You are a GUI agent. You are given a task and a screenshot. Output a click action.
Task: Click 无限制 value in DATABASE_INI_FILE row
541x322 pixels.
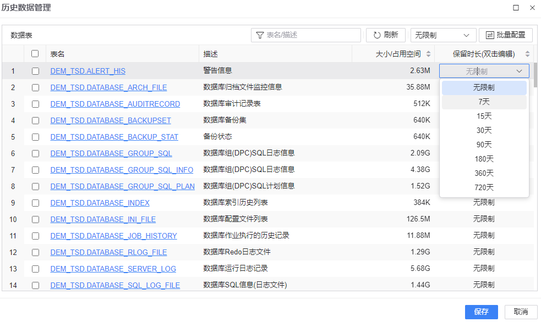[484, 219]
